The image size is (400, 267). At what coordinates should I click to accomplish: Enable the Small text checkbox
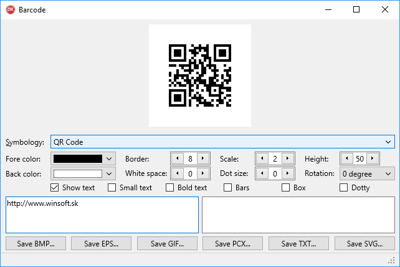pyautogui.click(x=112, y=188)
